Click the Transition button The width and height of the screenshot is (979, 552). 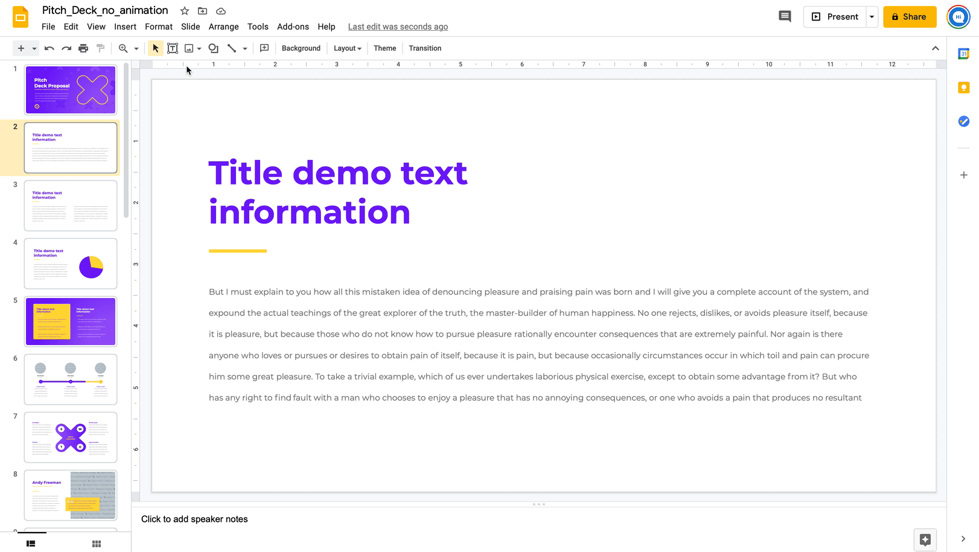pos(425,48)
